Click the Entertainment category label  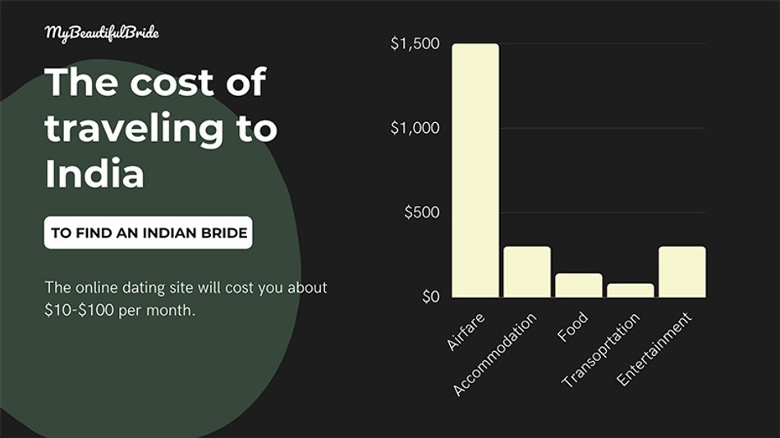tap(654, 349)
